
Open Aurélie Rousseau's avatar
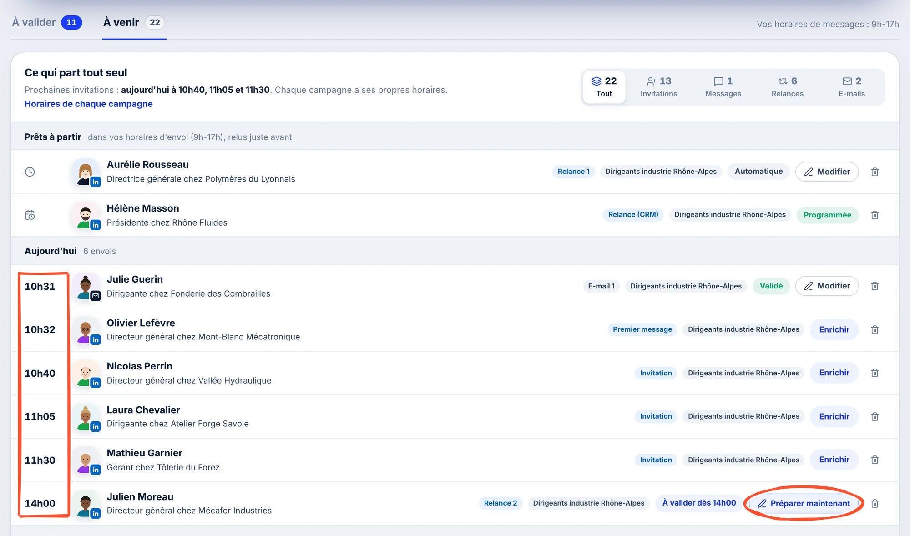(86, 173)
